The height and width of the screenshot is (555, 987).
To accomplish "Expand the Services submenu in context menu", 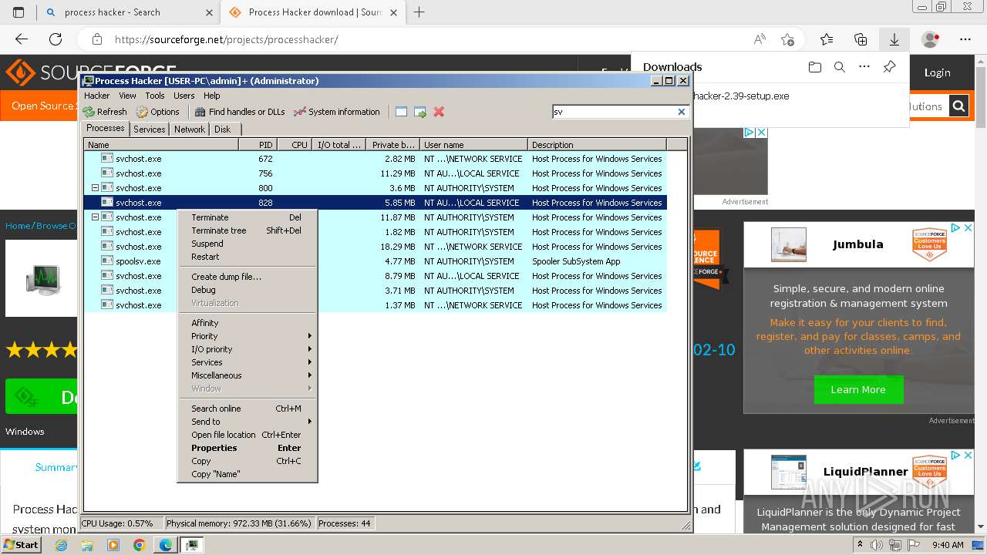I will 247,362.
